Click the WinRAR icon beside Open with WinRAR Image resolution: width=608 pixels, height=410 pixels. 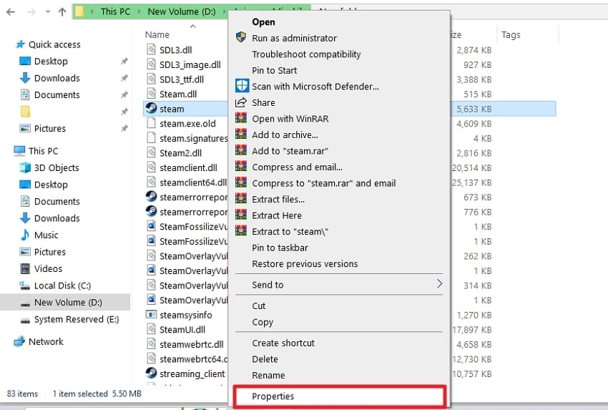pyautogui.click(x=241, y=118)
